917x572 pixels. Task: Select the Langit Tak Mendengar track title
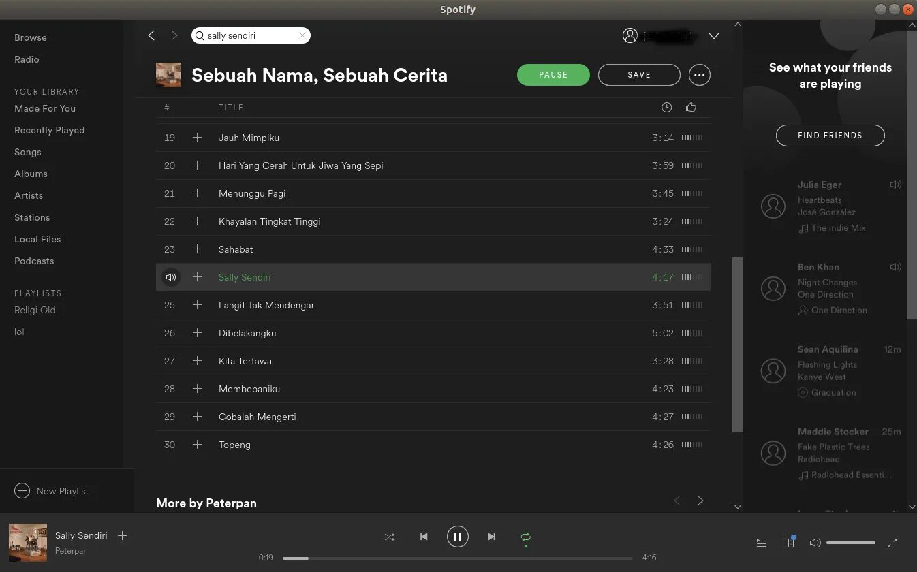pos(266,305)
